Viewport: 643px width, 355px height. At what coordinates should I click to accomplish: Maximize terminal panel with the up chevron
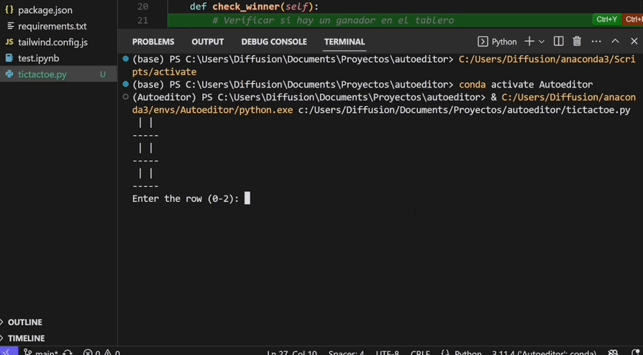[615, 42]
